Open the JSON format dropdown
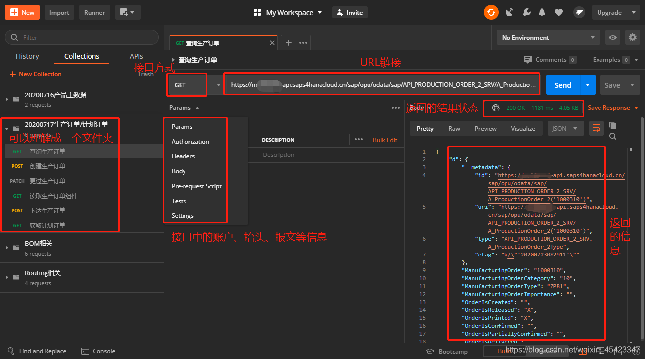 (x=565, y=128)
